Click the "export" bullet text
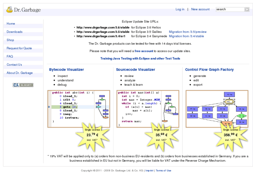 (x=198, y=85)
